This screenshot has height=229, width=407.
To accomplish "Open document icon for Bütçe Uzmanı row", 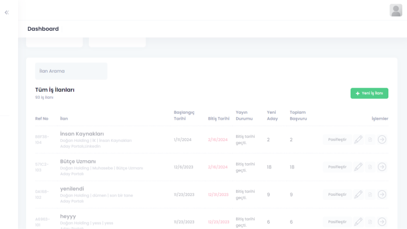I will 370,167.
